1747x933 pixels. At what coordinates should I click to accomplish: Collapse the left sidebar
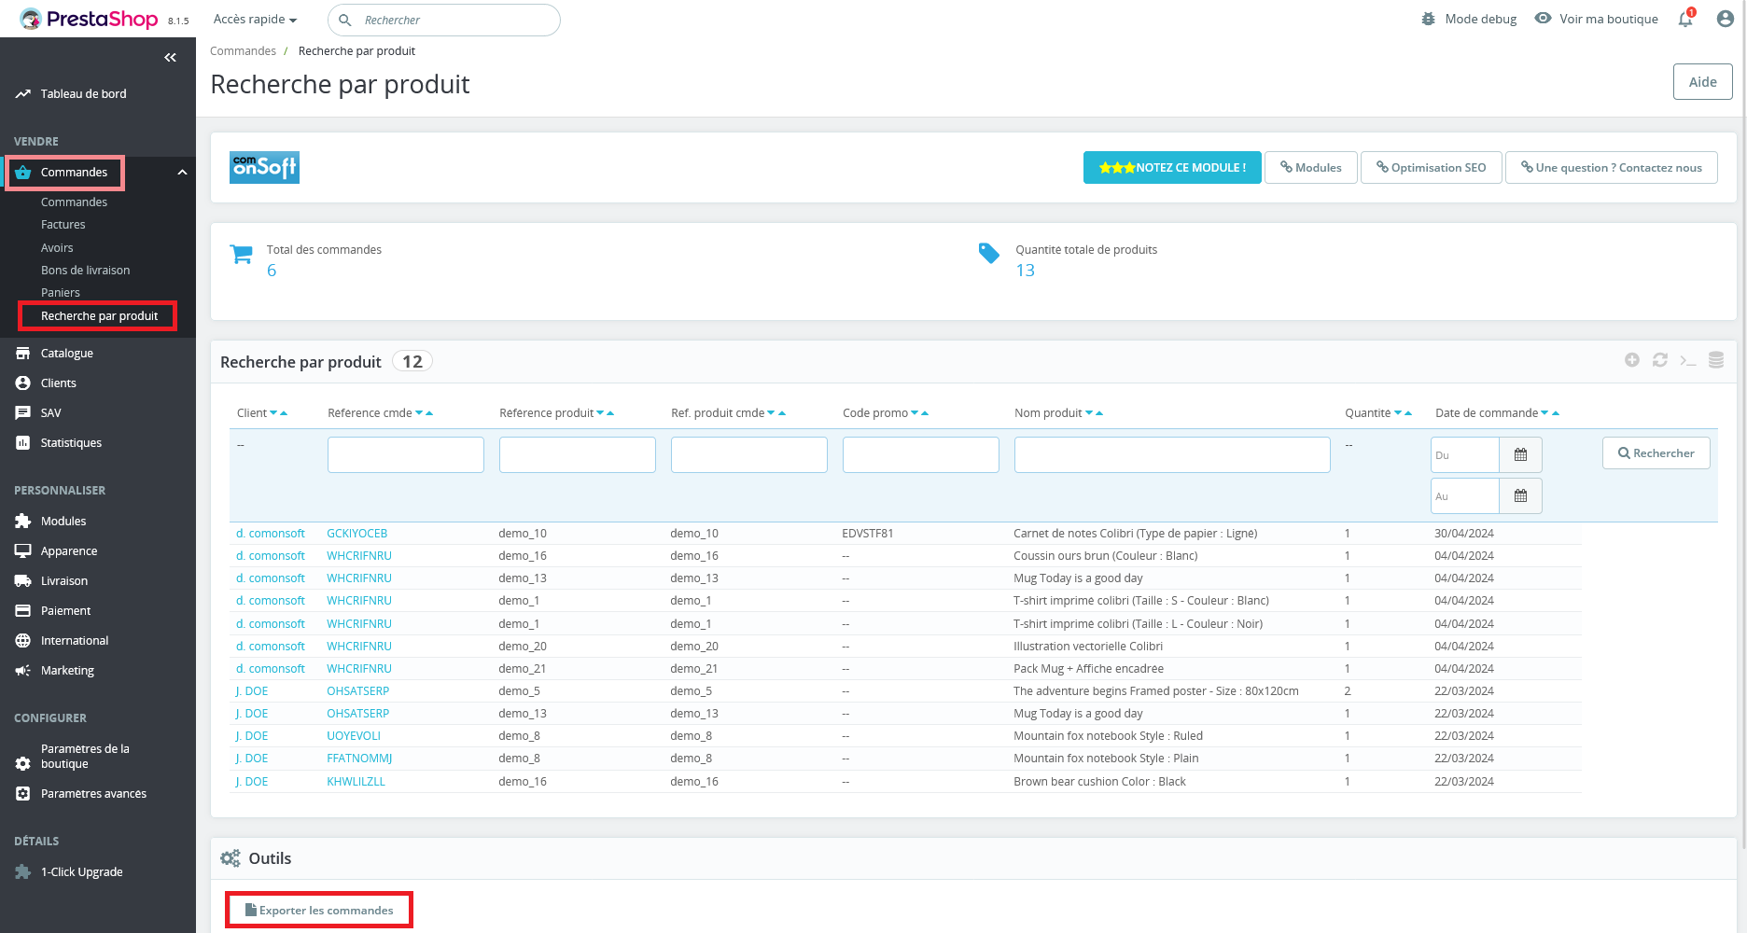point(170,57)
